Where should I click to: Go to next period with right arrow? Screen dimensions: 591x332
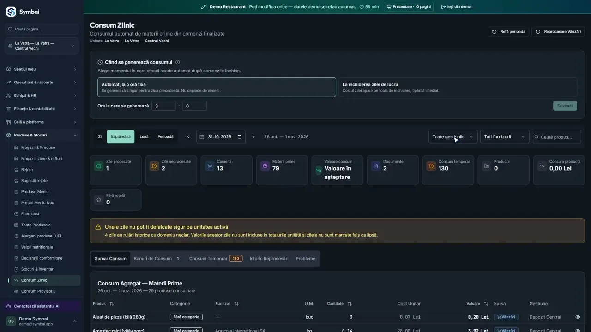click(x=253, y=137)
